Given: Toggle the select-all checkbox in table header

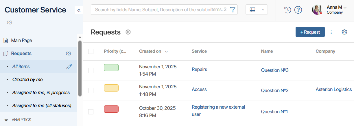Looking at the screenshot, I should tap(91, 51).
